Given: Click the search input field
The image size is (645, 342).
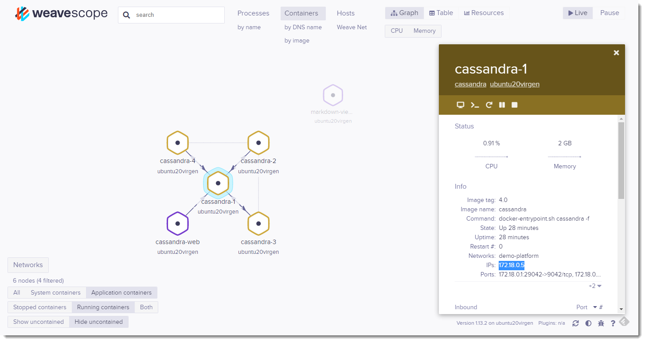Looking at the screenshot, I should point(177,15).
